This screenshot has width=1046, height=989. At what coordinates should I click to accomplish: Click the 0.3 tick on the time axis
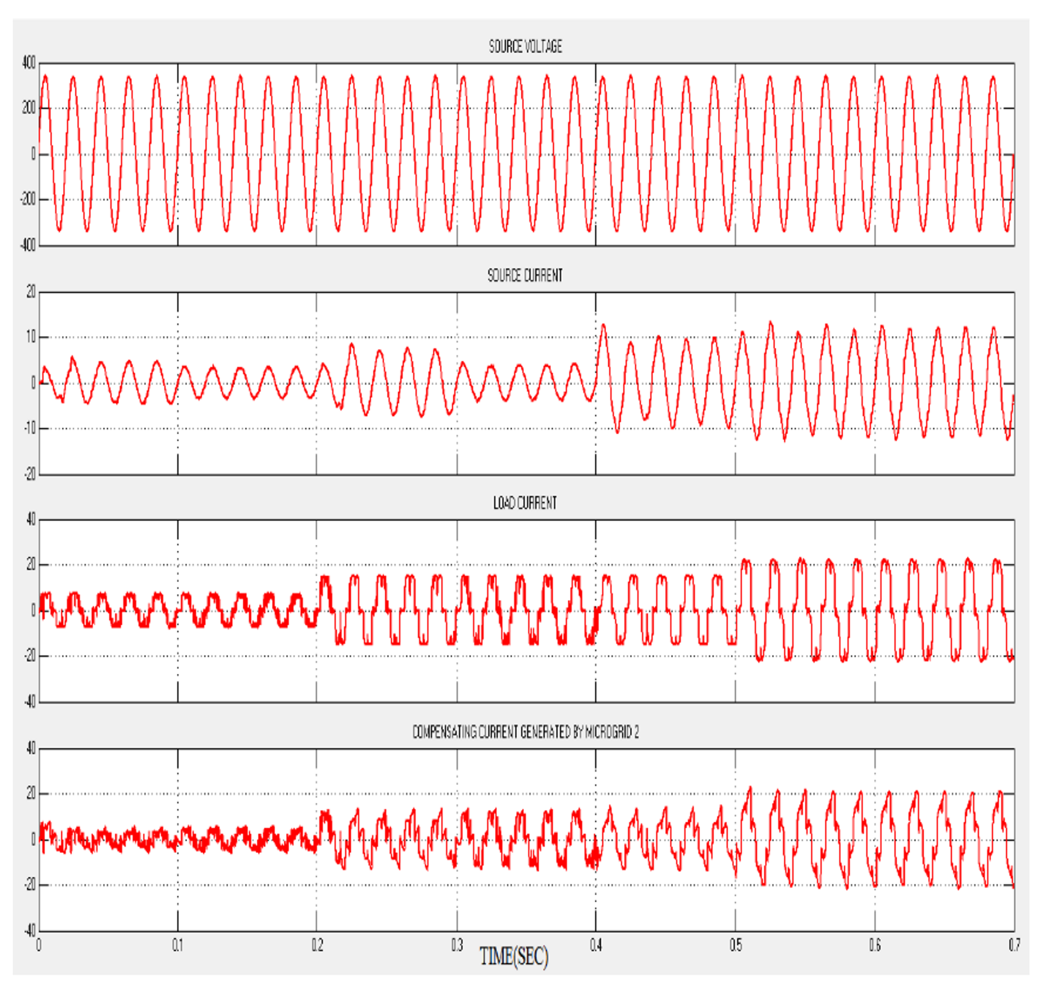pos(457,945)
